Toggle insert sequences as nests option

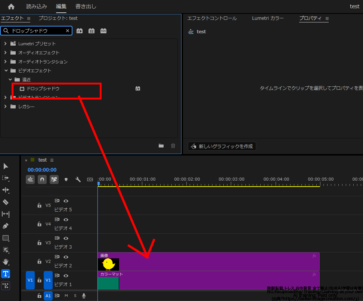(x=30, y=179)
